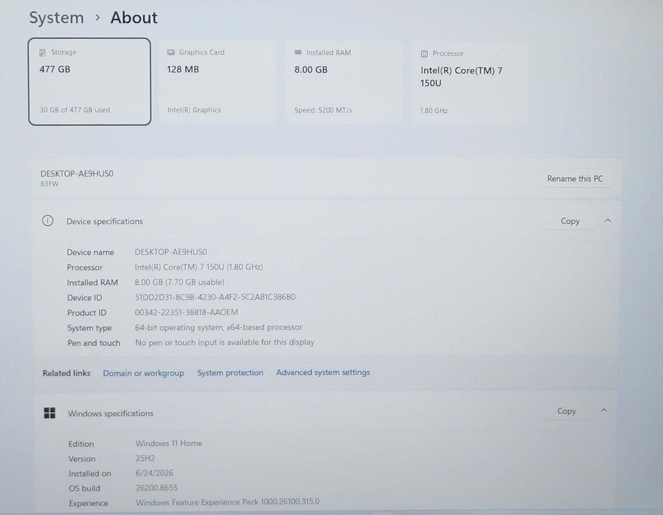Click the Graphics Card icon
This screenshot has height=515, width=663.
tap(171, 52)
